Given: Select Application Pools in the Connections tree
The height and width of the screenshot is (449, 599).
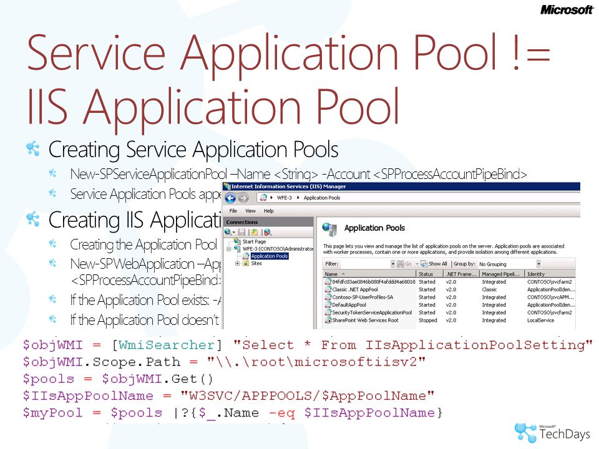Looking at the screenshot, I should click(x=270, y=256).
